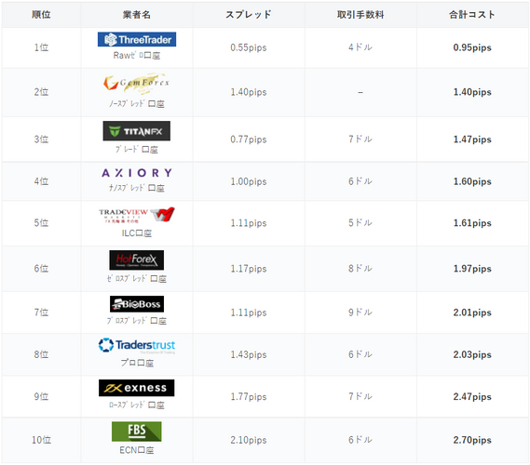The image size is (530, 465).
Task: Click AXIORY's 1.00pips spread value
Action: pyautogui.click(x=249, y=181)
